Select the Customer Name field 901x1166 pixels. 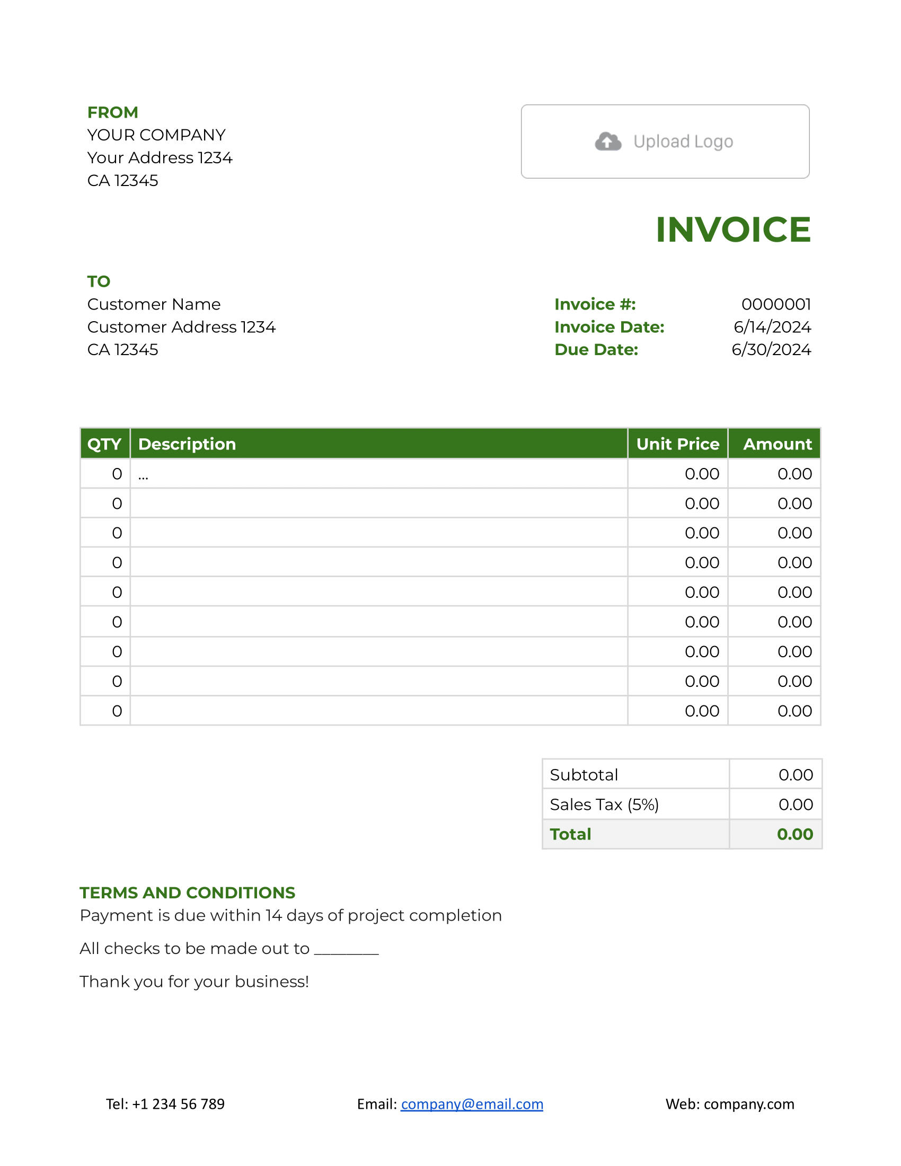tap(154, 304)
